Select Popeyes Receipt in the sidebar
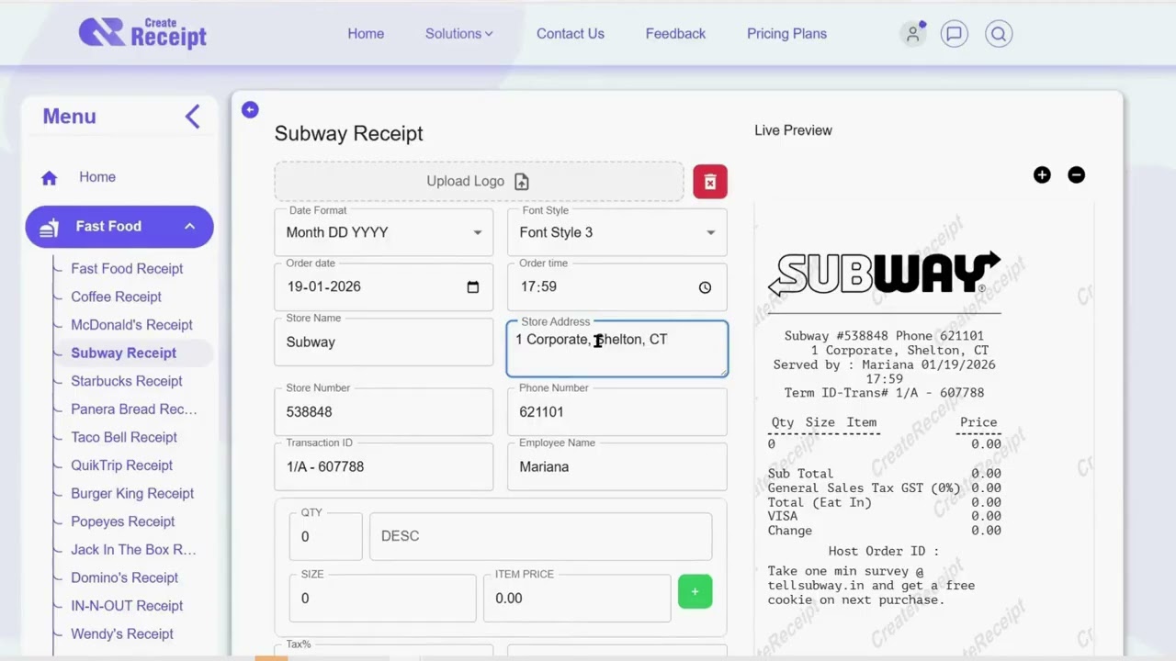This screenshot has width=1176, height=661. point(122,521)
